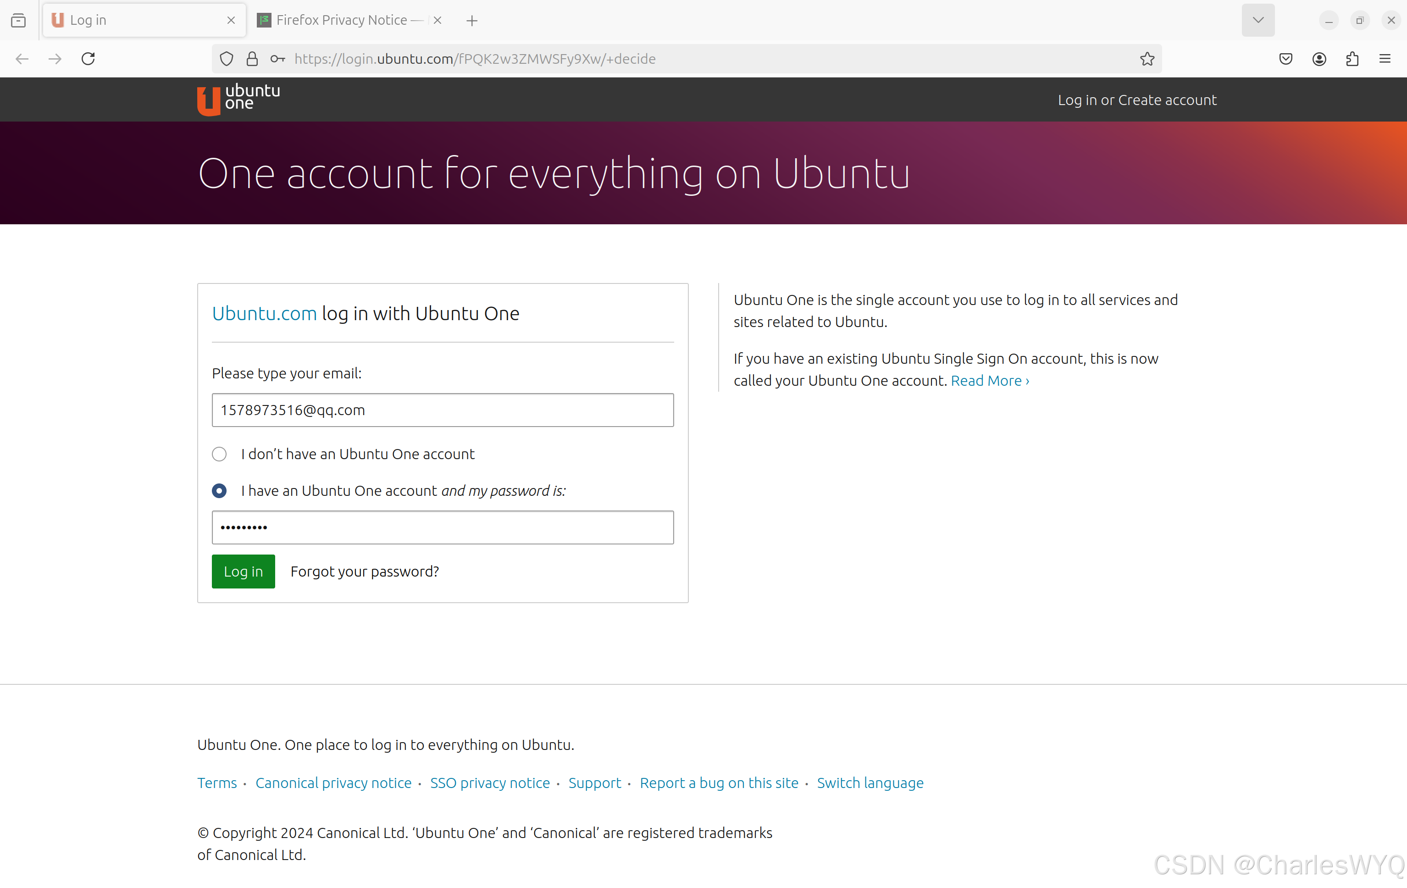Go back to the previous page

pyautogui.click(x=22, y=58)
